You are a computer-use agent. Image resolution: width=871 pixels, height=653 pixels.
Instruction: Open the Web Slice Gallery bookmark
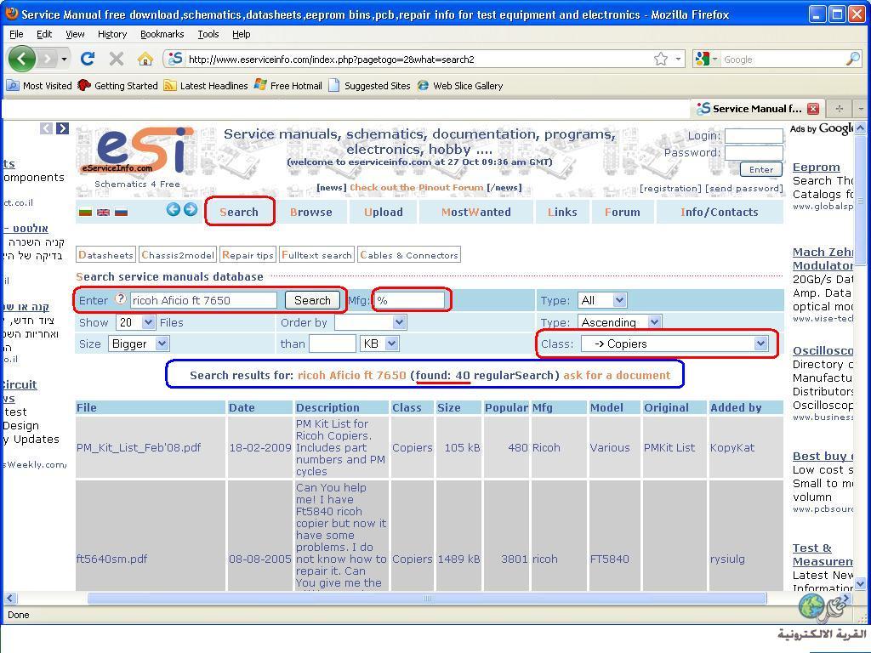point(460,86)
